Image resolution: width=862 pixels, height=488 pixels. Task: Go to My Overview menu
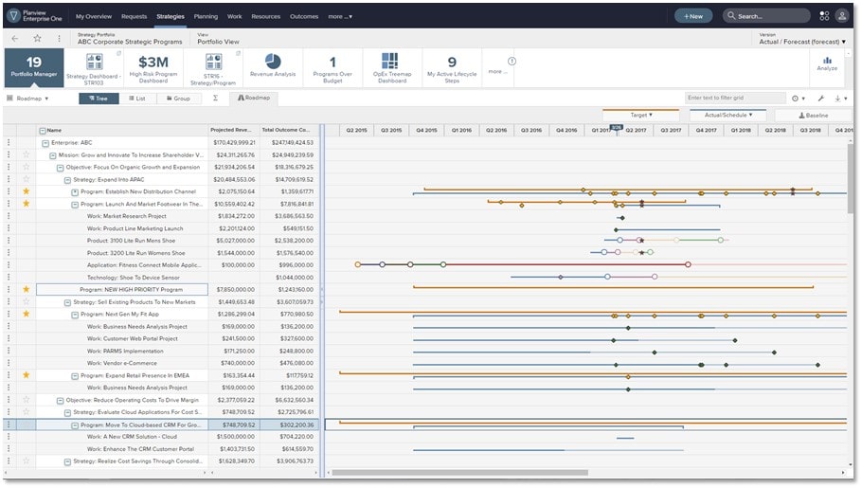coord(94,16)
